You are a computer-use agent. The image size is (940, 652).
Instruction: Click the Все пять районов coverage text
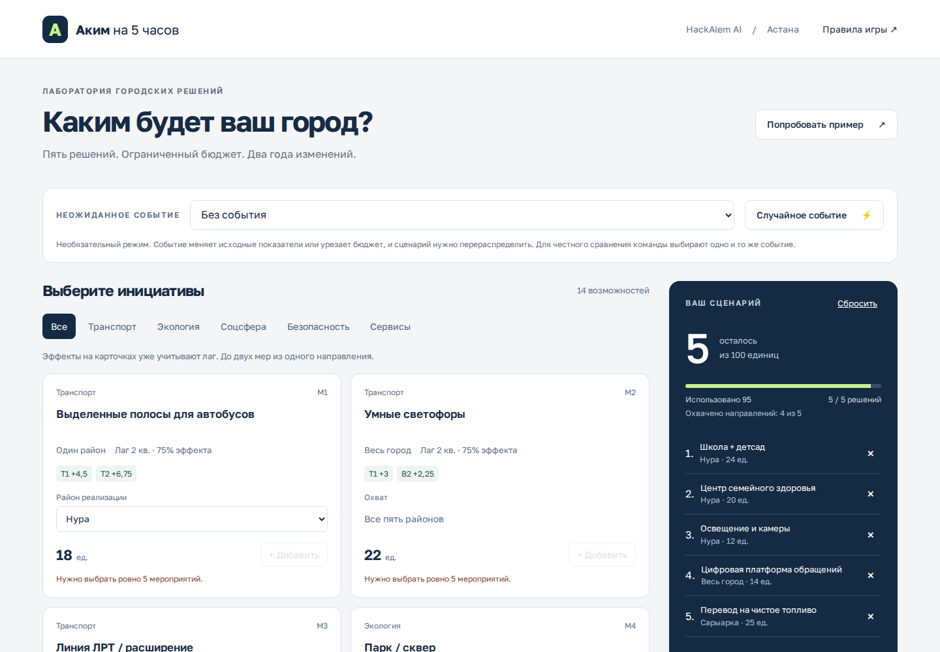tap(404, 520)
